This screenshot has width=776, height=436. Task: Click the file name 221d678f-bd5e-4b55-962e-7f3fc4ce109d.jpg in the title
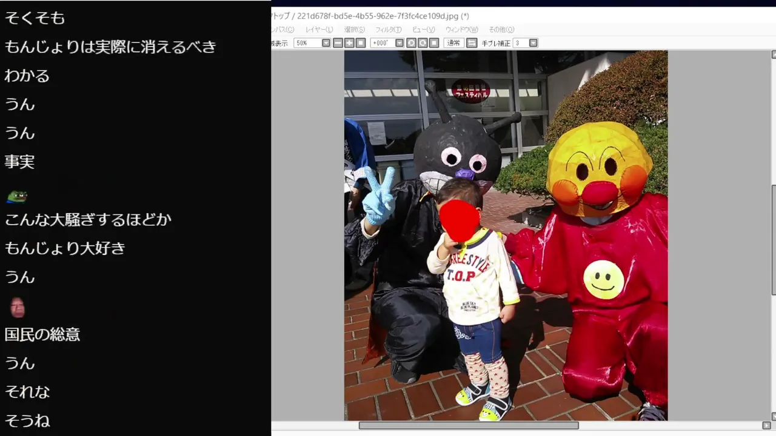(x=378, y=16)
